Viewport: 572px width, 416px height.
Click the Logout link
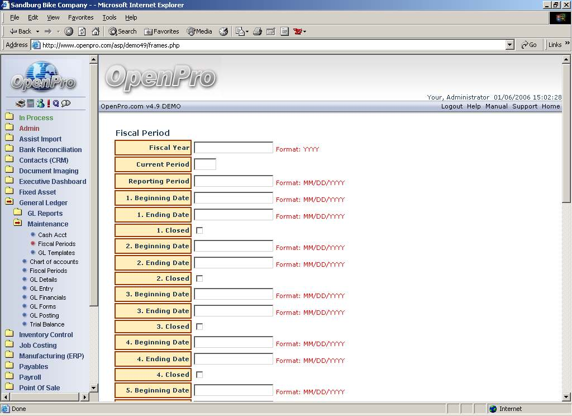coord(451,106)
